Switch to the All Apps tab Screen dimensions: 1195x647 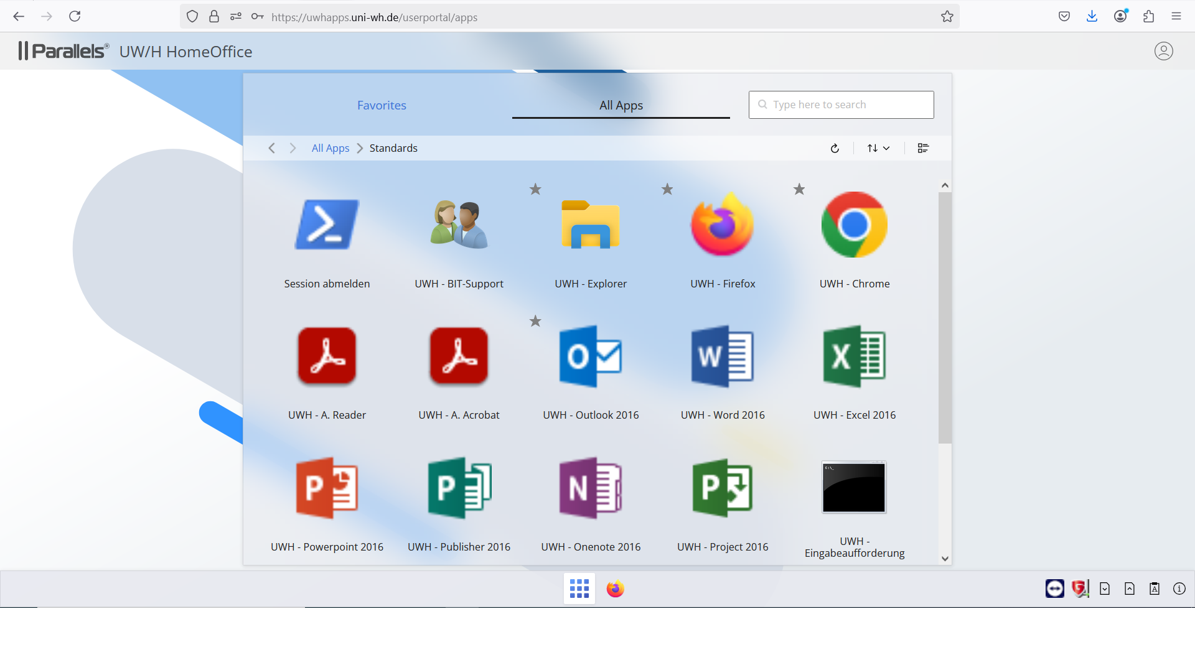pos(621,105)
